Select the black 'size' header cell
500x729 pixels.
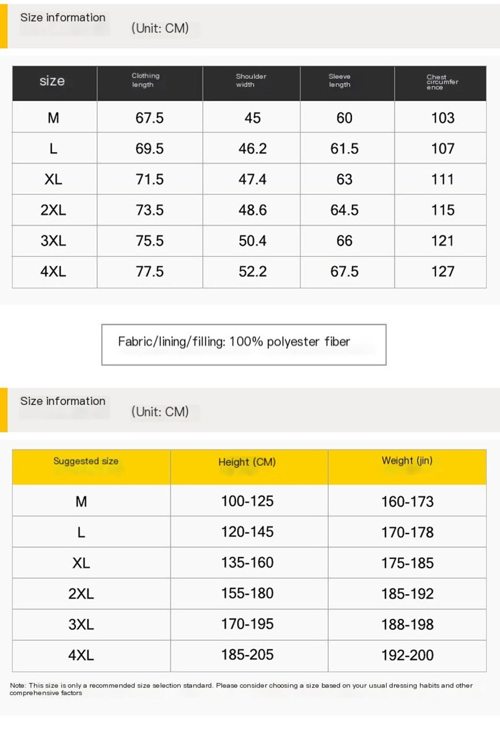tap(52, 81)
